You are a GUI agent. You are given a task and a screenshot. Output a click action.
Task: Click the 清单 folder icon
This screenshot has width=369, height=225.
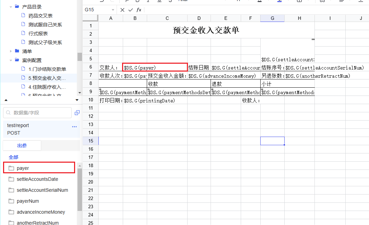tap(17, 51)
